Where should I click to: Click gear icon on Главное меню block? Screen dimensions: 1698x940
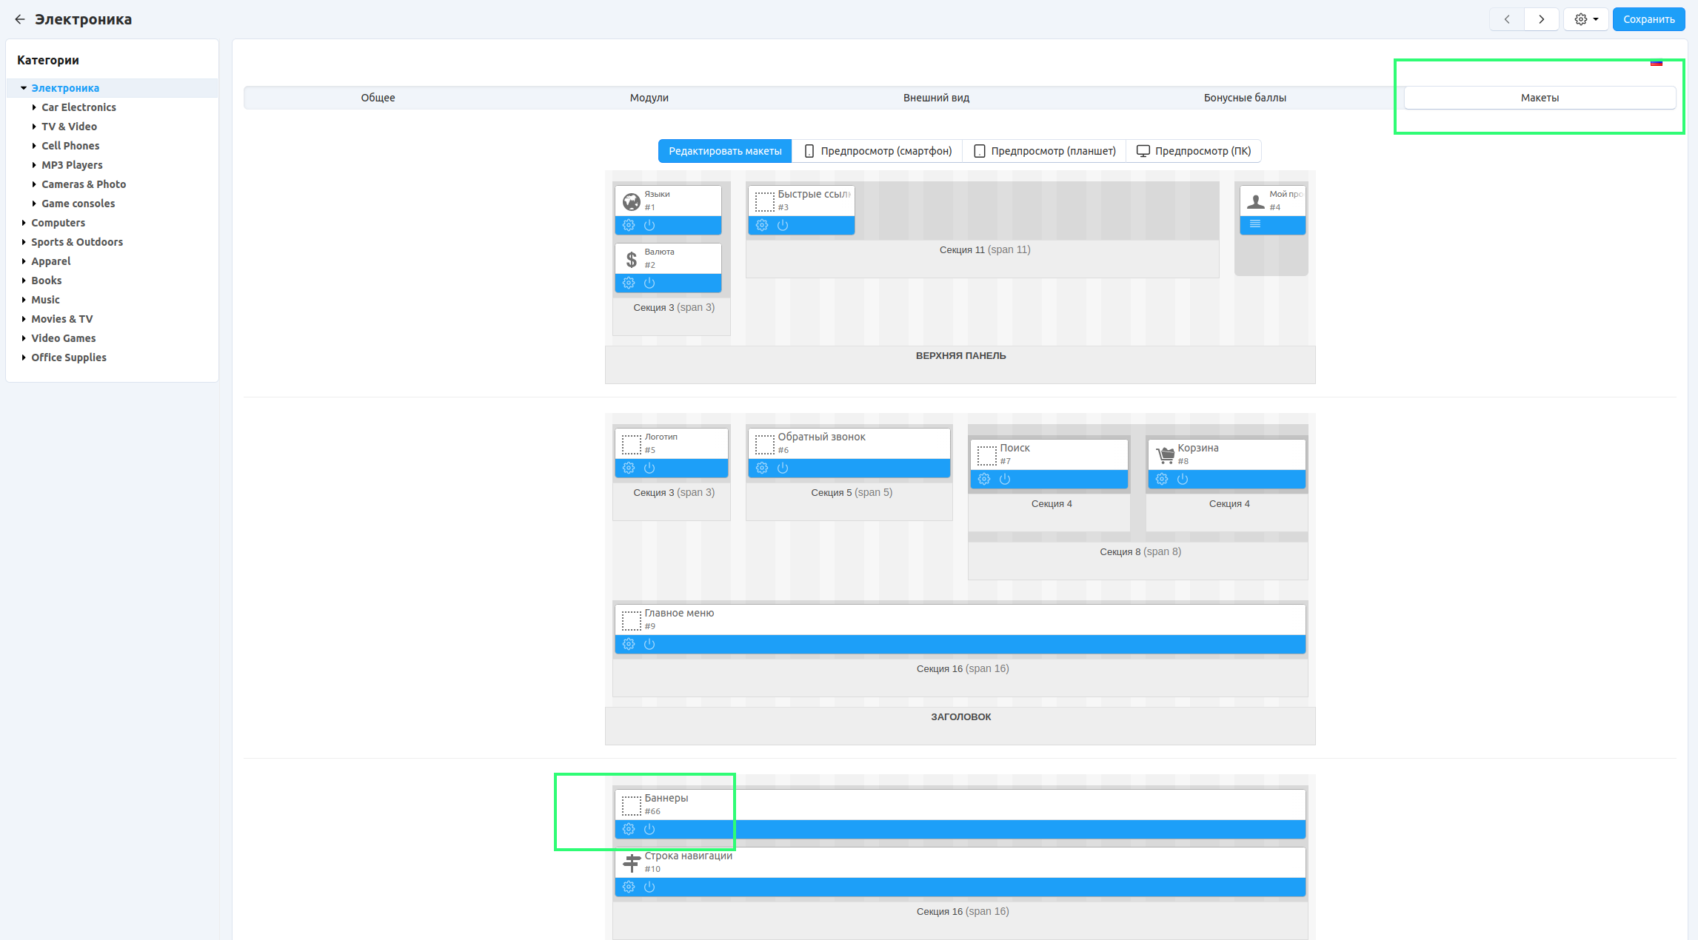click(x=629, y=644)
